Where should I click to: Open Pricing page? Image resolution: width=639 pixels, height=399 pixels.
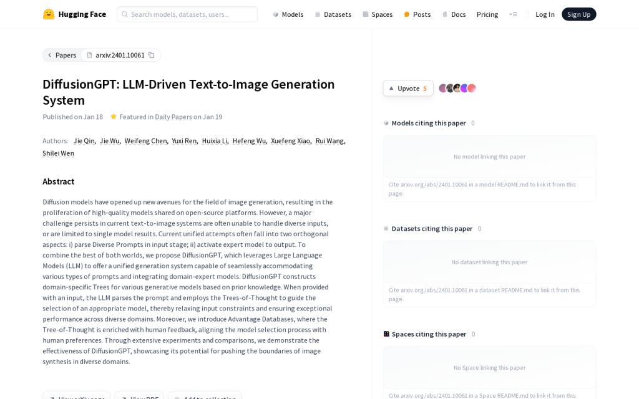(487, 14)
